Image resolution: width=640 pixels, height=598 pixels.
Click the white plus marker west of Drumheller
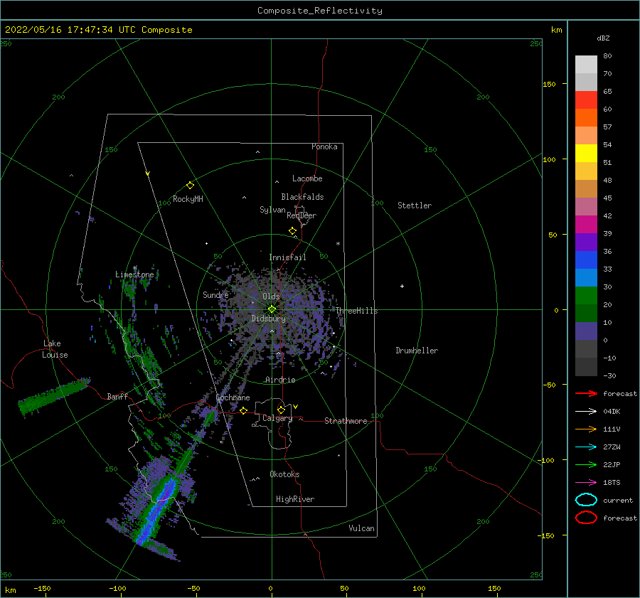coord(402,286)
